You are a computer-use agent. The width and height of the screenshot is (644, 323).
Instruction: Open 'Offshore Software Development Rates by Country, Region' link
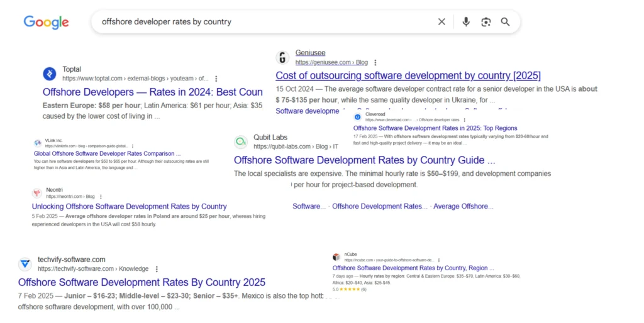click(413, 268)
